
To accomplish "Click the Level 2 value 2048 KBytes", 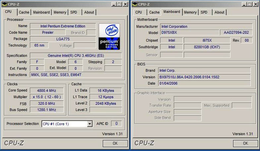I will pos(105,103).
